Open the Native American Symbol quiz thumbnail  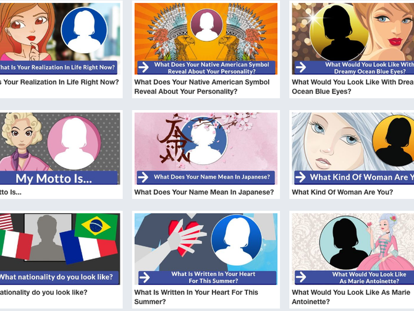206,39
